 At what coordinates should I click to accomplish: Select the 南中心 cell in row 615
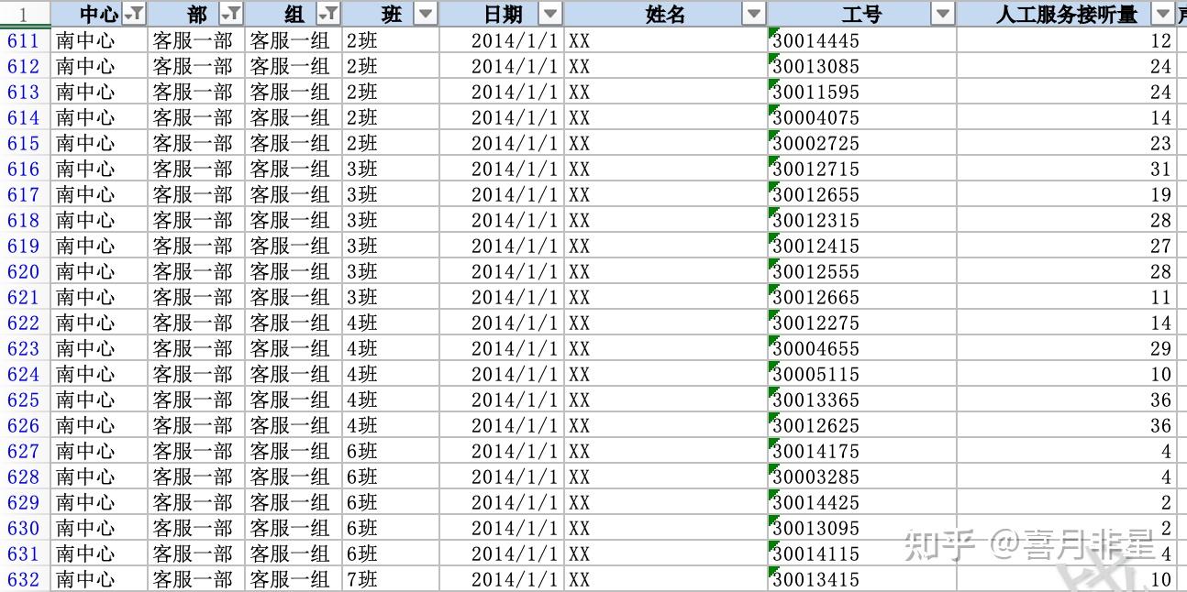coord(96,143)
